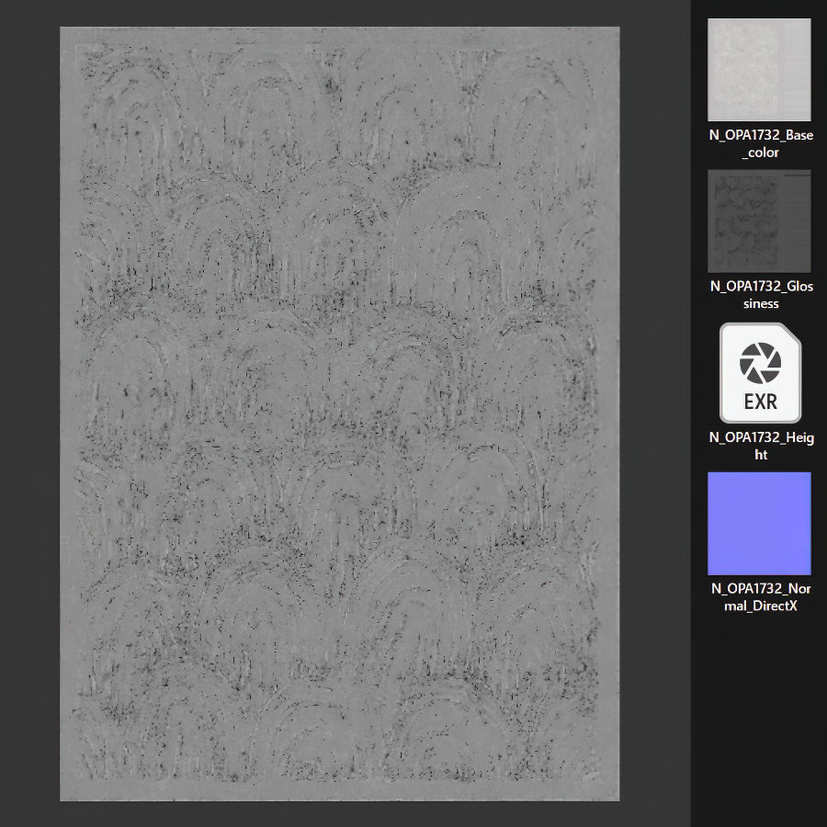Select the N_OPA1732_Height EXR file icon
This screenshot has height=827, width=827.
pos(760,373)
